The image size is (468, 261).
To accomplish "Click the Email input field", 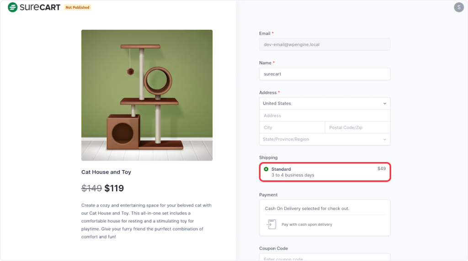I will click(324, 44).
